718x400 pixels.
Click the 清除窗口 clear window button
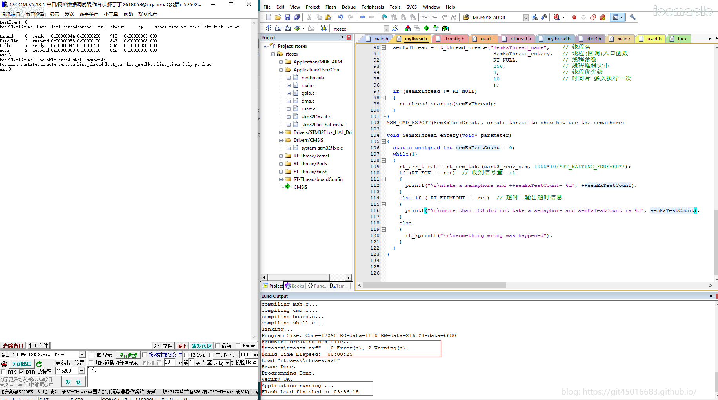[x=13, y=346]
